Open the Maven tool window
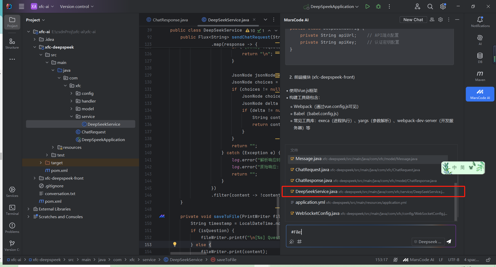 tap(480, 76)
